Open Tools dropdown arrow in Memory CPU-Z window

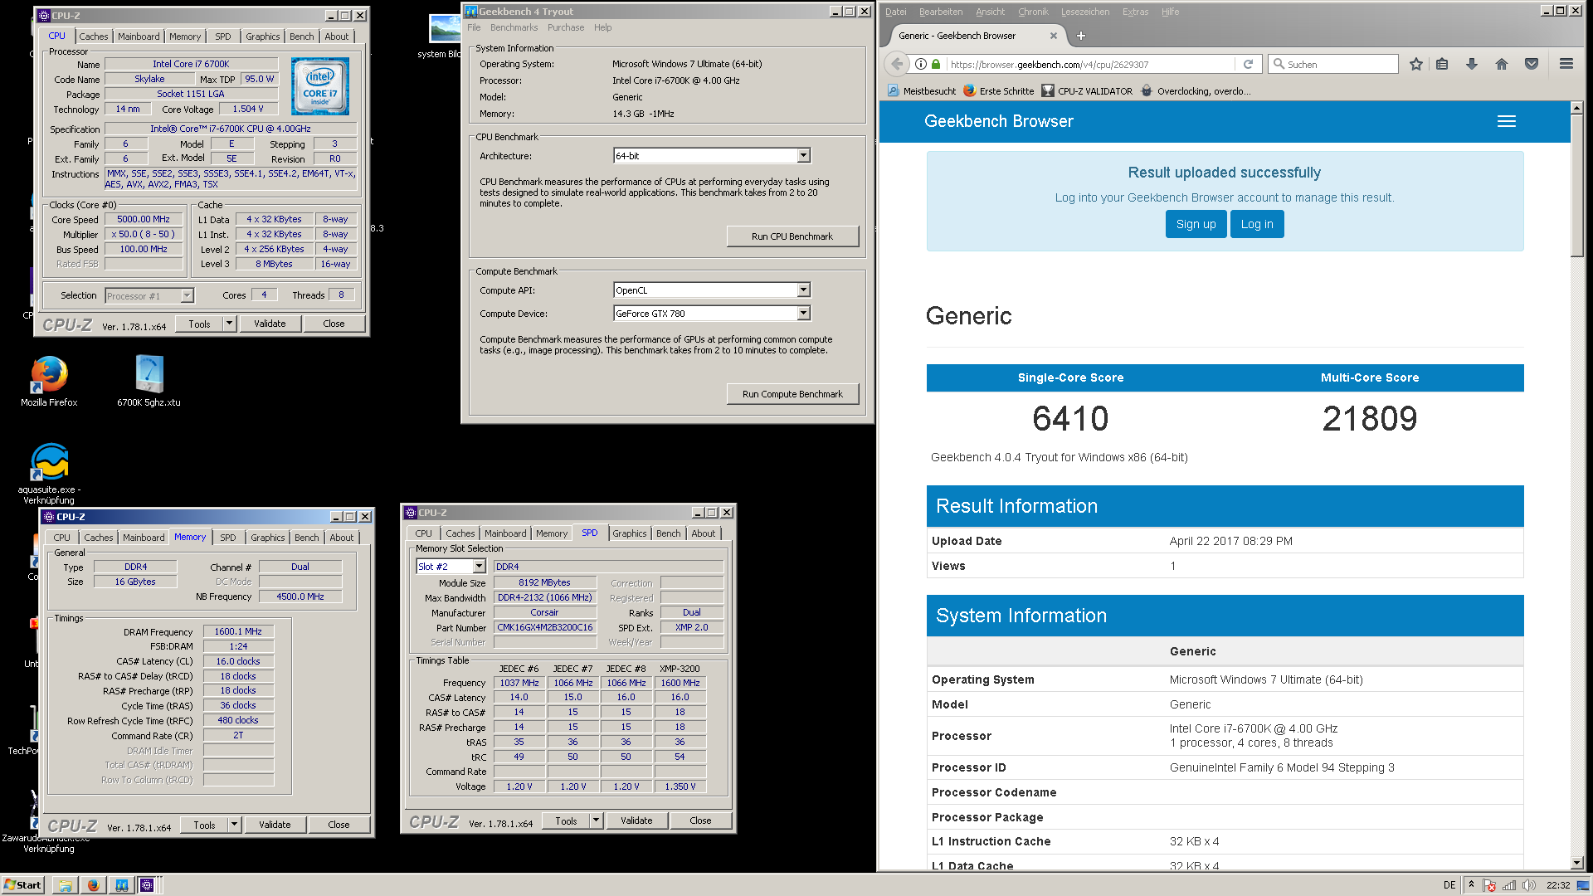click(x=235, y=825)
